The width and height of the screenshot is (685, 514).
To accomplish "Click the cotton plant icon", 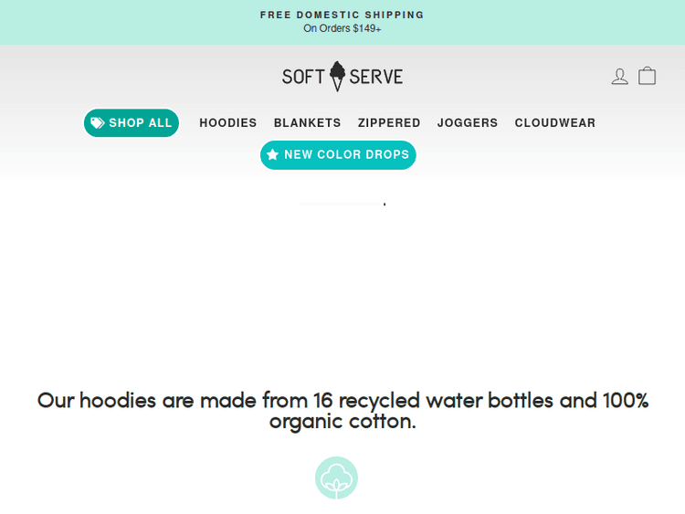I will (x=336, y=477).
